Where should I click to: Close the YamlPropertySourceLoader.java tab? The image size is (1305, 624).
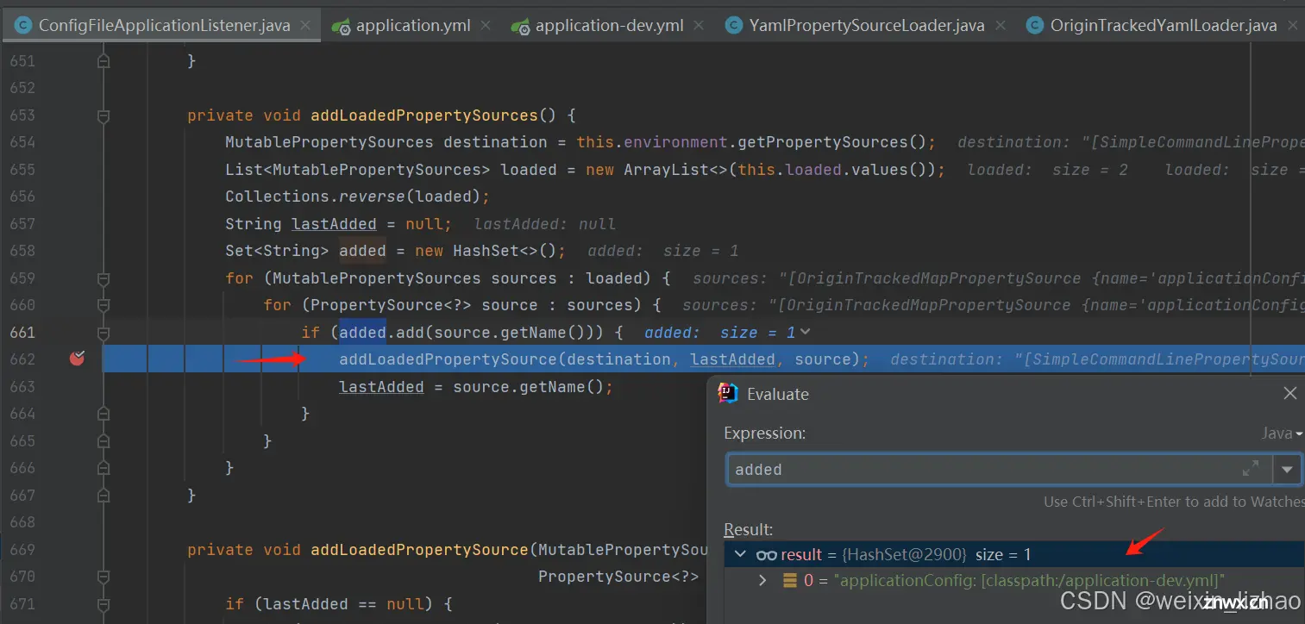click(1001, 26)
